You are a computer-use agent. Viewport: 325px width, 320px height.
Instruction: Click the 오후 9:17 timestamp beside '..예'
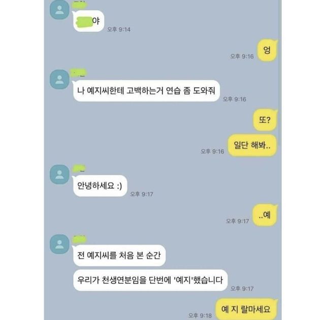coord(238,221)
